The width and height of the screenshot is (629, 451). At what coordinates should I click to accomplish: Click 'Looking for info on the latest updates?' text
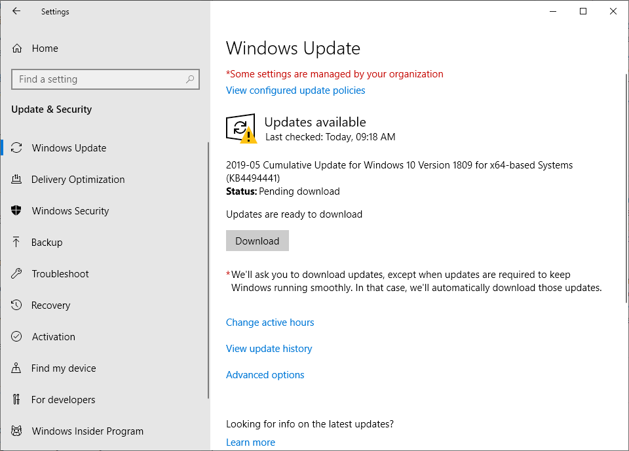pyautogui.click(x=310, y=424)
